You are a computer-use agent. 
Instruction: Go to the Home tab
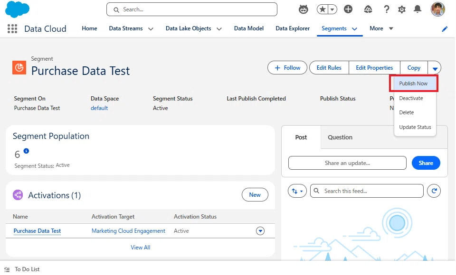[x=89, y=28]
